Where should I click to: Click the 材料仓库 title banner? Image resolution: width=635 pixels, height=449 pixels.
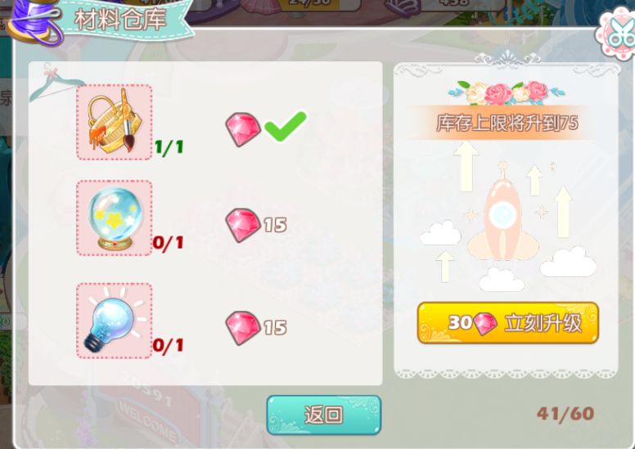[x=120, y=19]
